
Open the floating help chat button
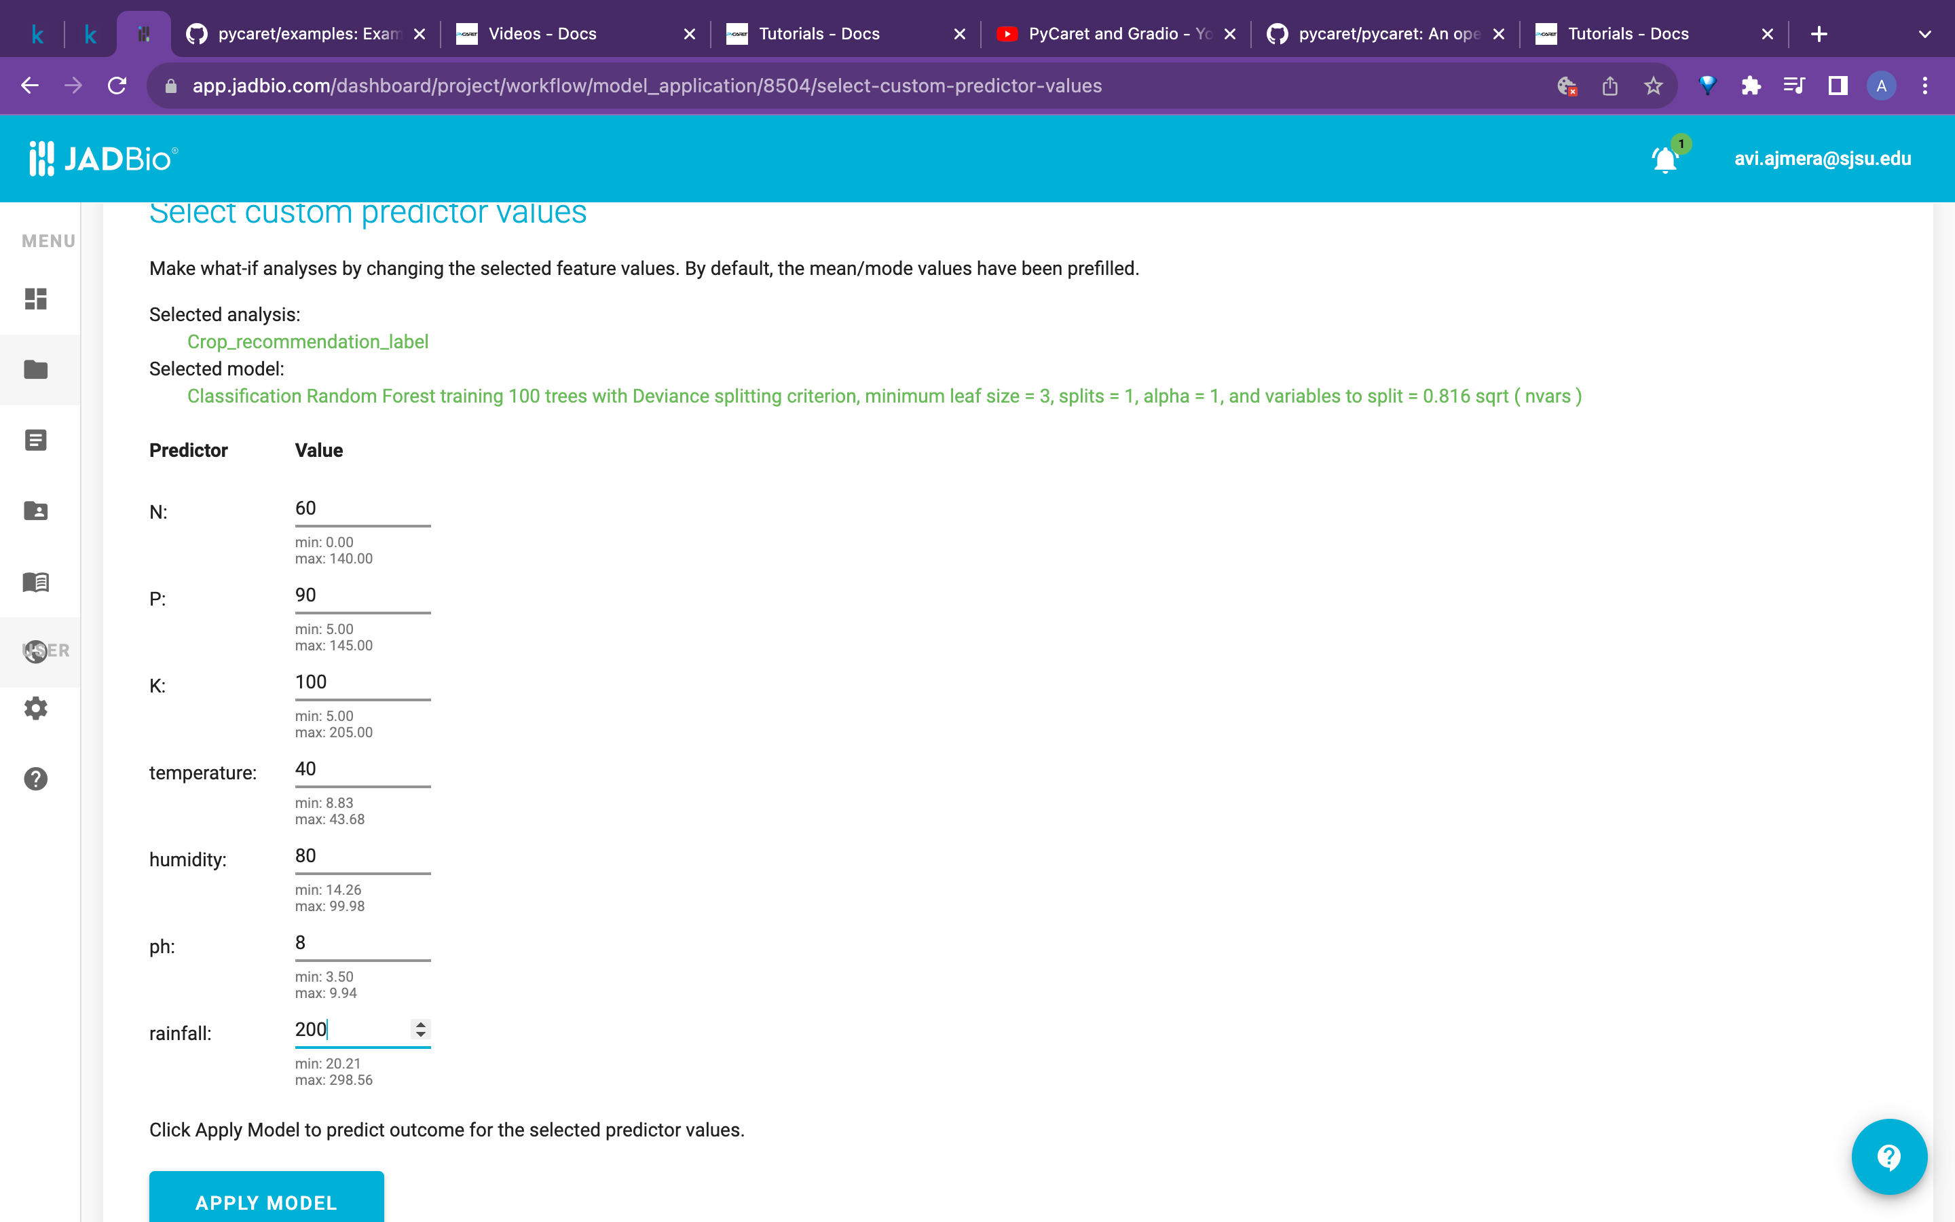[x=1888, y=1155]
